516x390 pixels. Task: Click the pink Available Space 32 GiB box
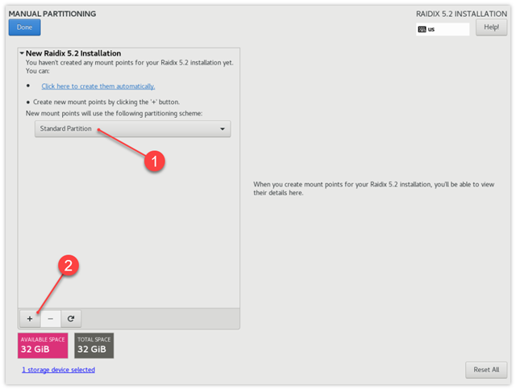(42, 345)
